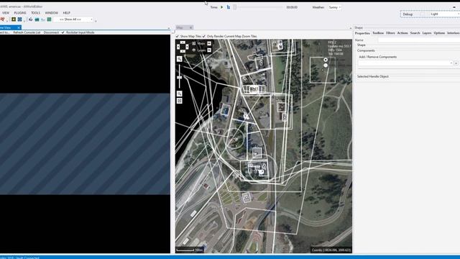The width and height of the screenshot is (460, 259).
Task: Open the Layers tab in Shape panel
Action: coord(427,33)
